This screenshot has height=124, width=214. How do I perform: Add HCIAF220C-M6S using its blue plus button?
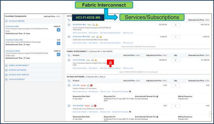(58, 30)
